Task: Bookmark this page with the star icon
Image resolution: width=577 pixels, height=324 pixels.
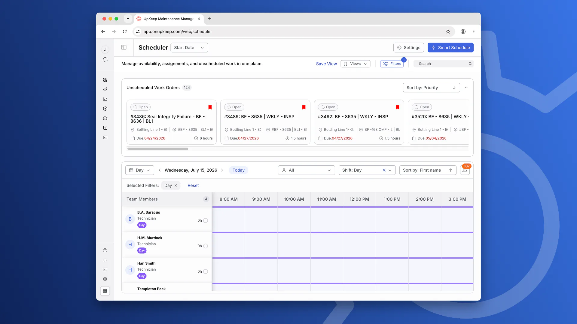Action: 448,31
